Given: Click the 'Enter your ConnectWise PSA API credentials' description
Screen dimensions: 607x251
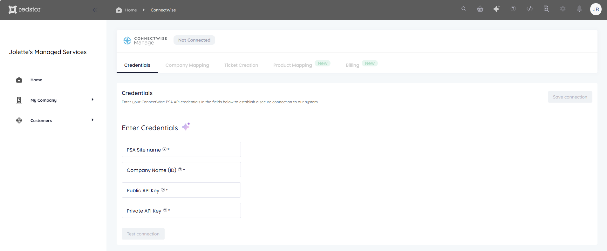Looking at the screenshot, I should pyautogui.click(x=220, y=102).
